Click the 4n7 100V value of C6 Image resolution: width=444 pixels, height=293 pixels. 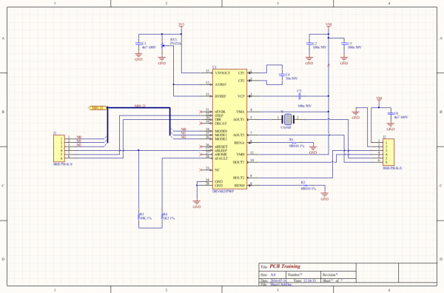click(x=401, y=117)
